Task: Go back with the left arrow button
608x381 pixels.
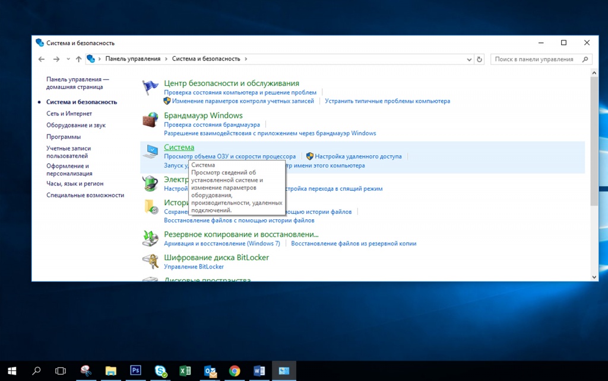Action: pyautogui.click(x=42, y=59)
